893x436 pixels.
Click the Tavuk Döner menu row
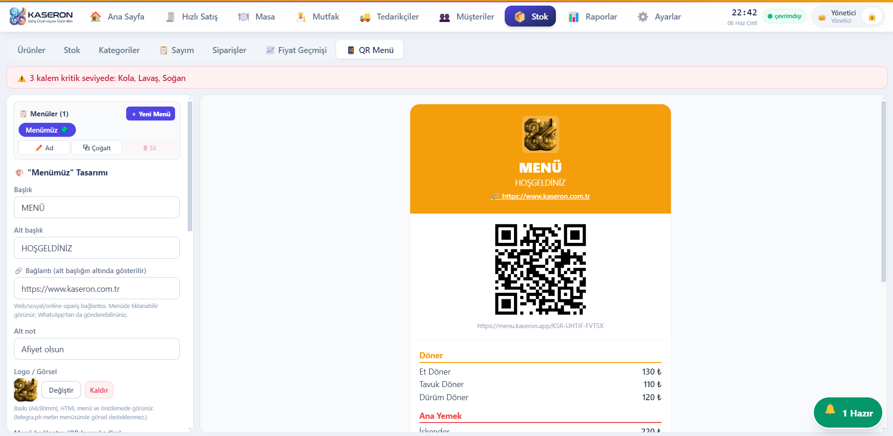tap(540, 384)
